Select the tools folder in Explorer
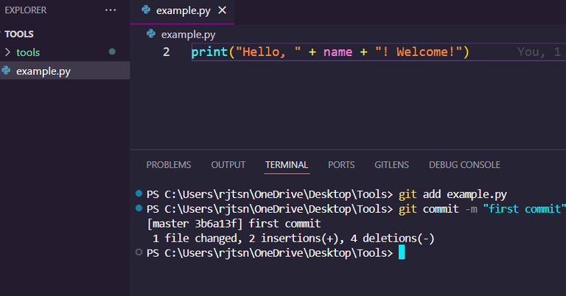Screen dimensions: 566x296 [65, 52]
